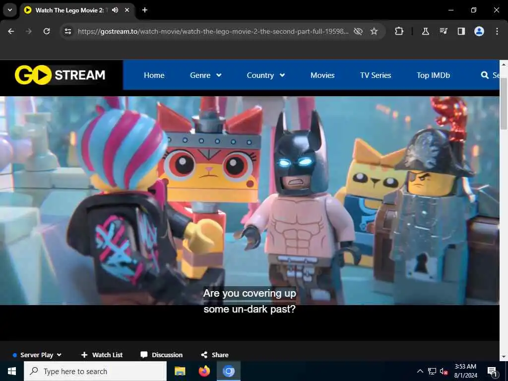Click the browser forward arrow
The height and width of the screenshot is (381, 508).
coord(29,31)
